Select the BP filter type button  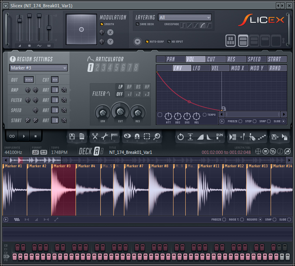coord(129,87)
